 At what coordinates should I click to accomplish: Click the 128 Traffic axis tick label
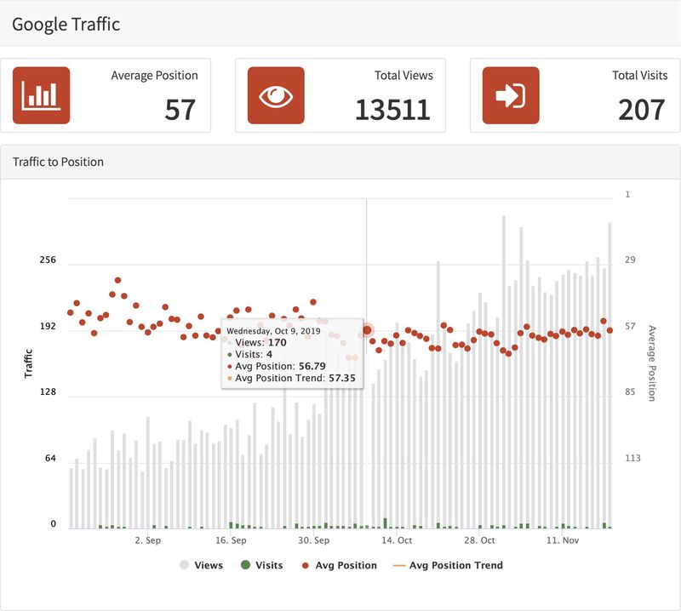point(48,391)
